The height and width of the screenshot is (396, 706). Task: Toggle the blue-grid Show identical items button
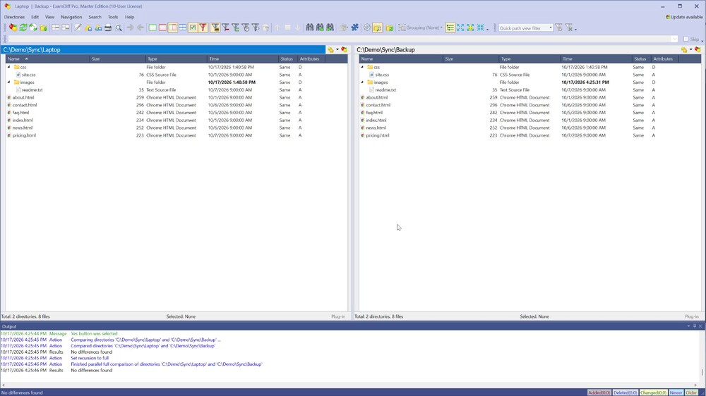click(182, 28)
